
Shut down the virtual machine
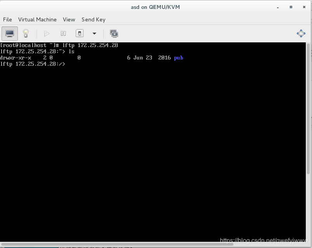80,33
